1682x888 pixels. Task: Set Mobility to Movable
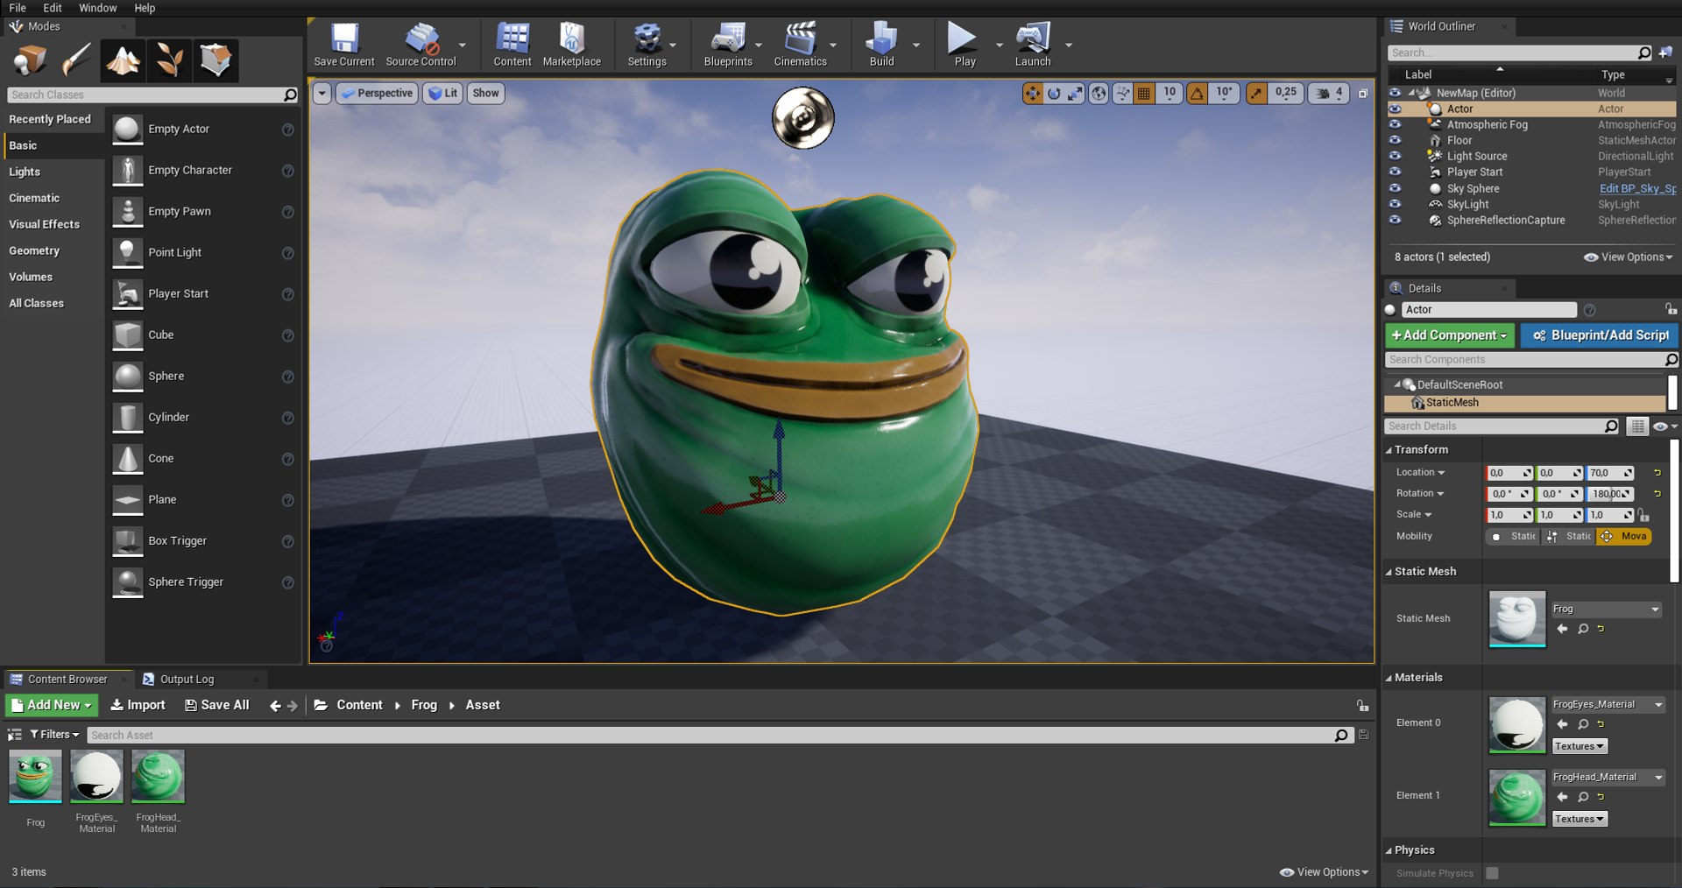[x=1624, y=536]
